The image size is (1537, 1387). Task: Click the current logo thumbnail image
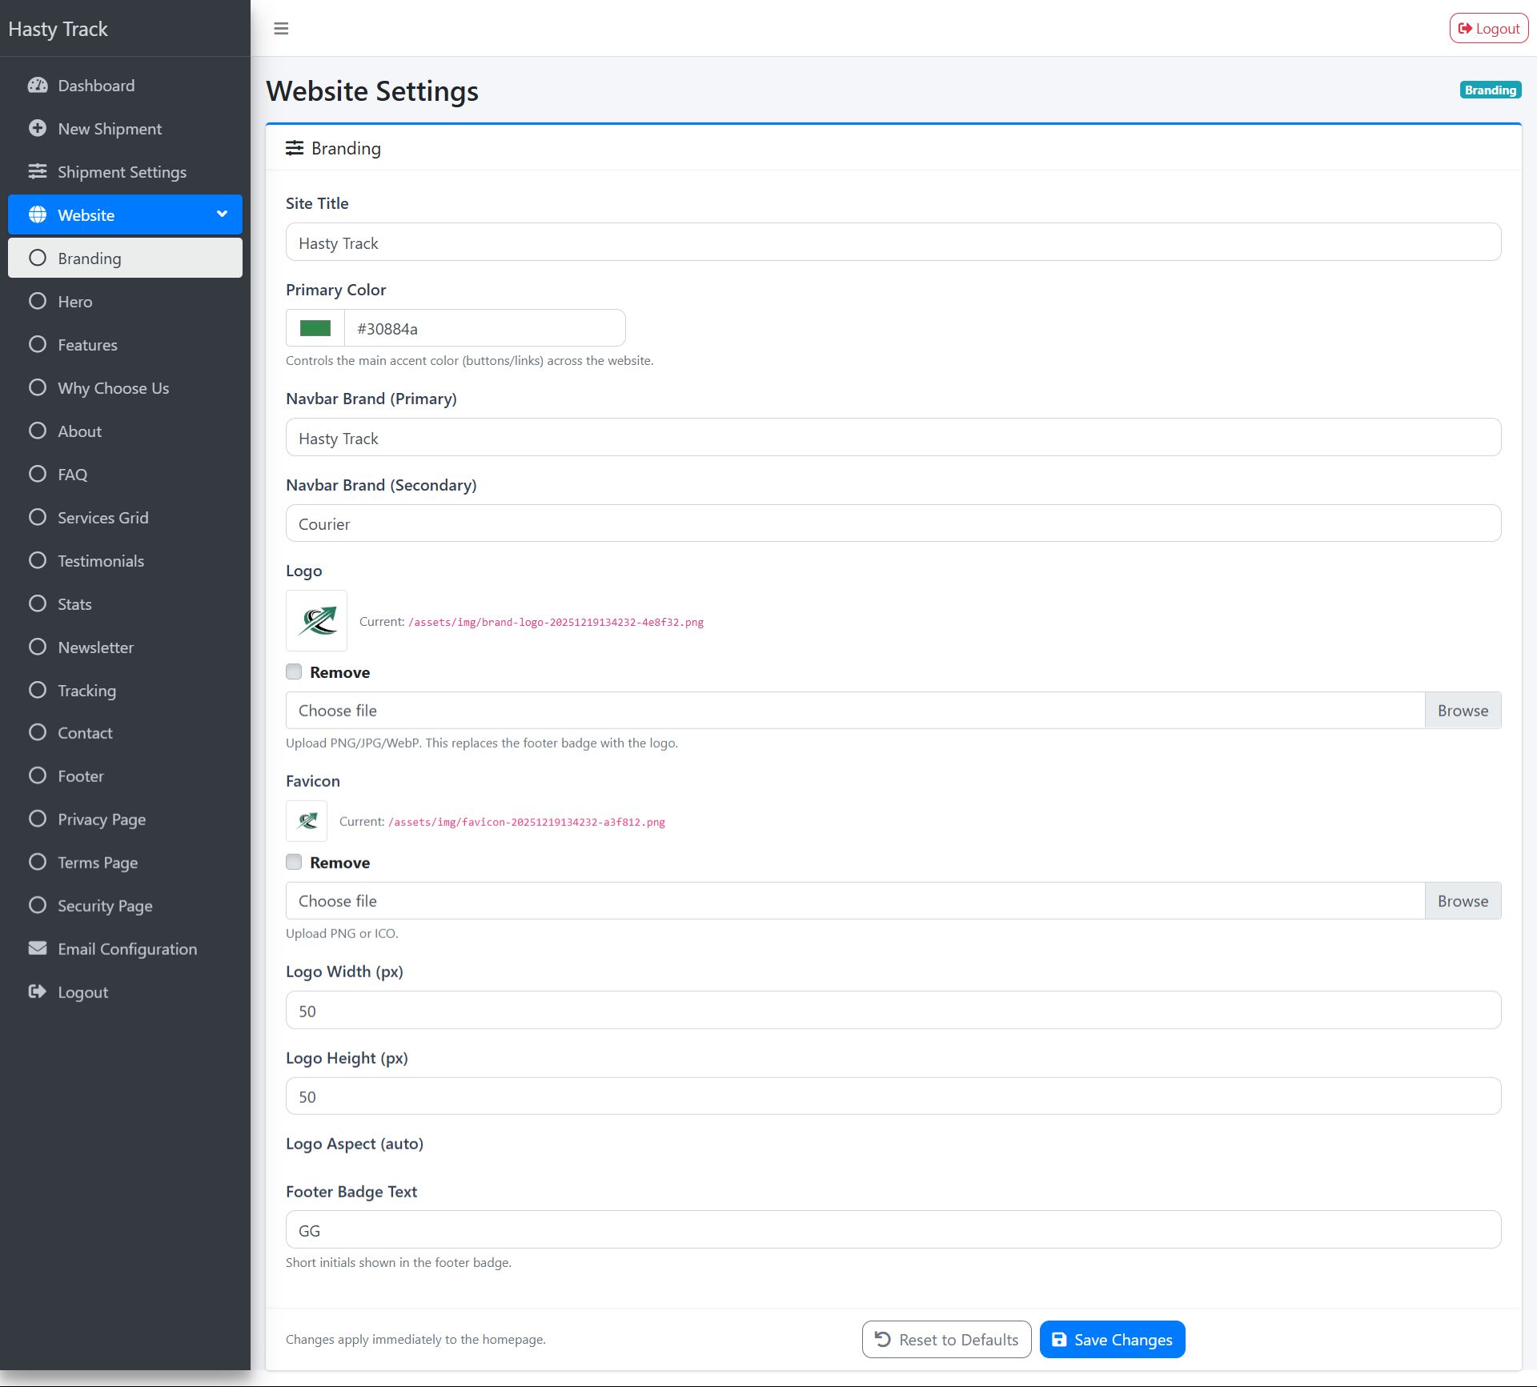click(x=317, y=620)
